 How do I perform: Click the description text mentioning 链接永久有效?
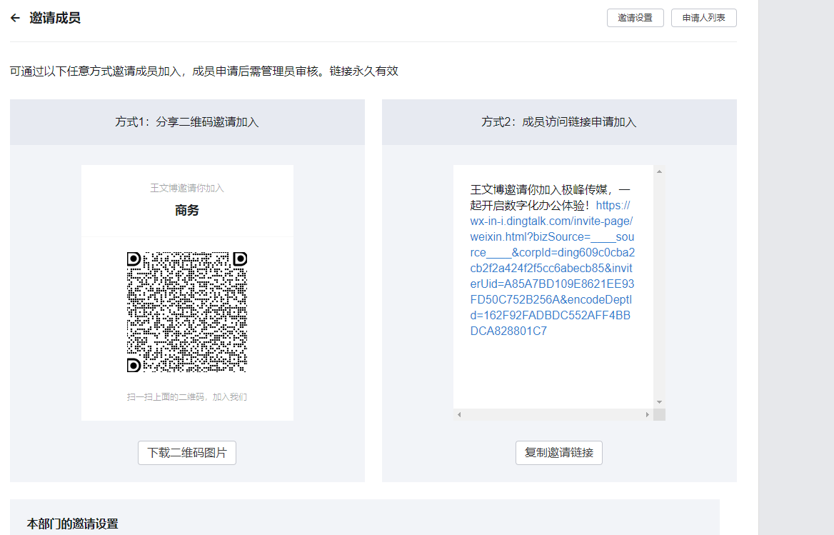pos(204,71)
